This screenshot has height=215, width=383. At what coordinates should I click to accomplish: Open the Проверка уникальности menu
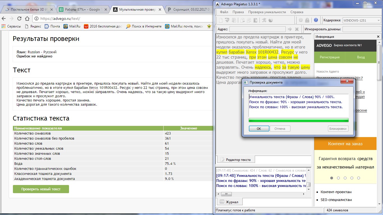[x=267, y=12]
